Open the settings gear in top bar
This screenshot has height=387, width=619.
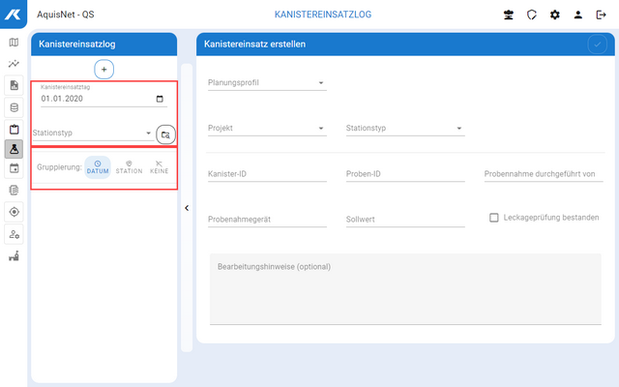(x=555, y=15)
